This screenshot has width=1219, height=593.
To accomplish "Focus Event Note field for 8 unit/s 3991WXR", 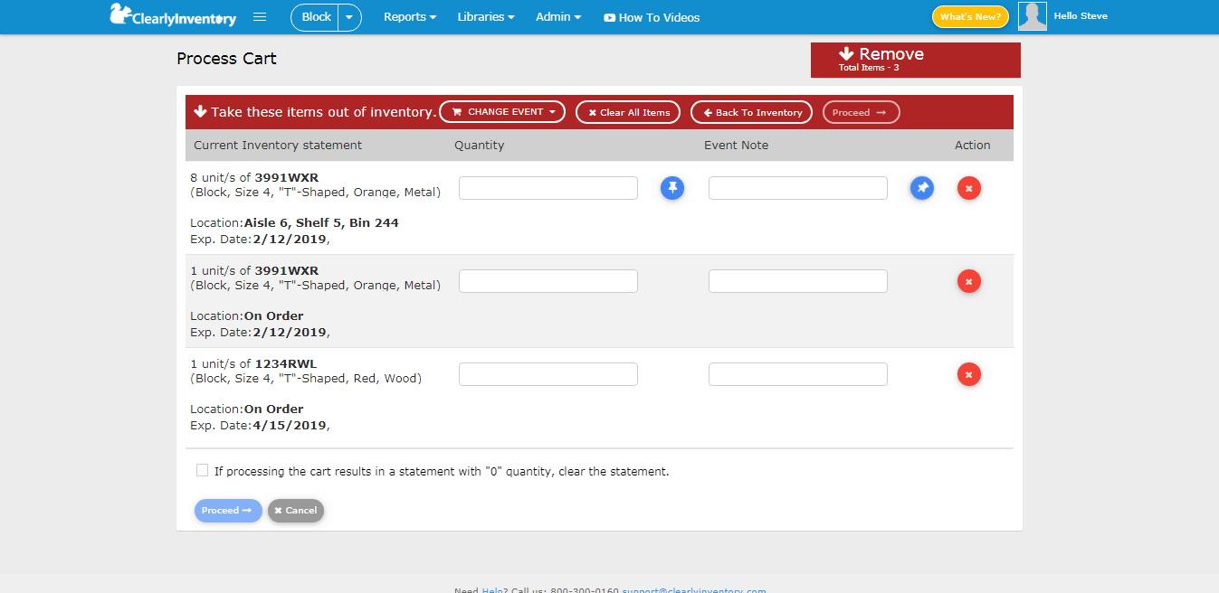I will 798,188.
